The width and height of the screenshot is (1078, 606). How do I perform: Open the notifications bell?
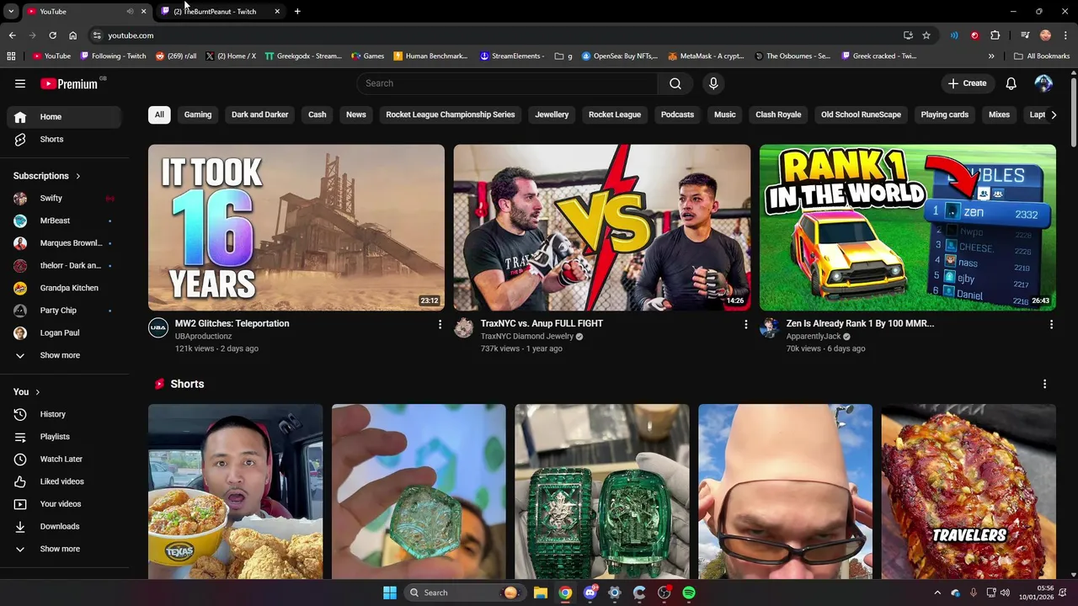pos(1011,83)
